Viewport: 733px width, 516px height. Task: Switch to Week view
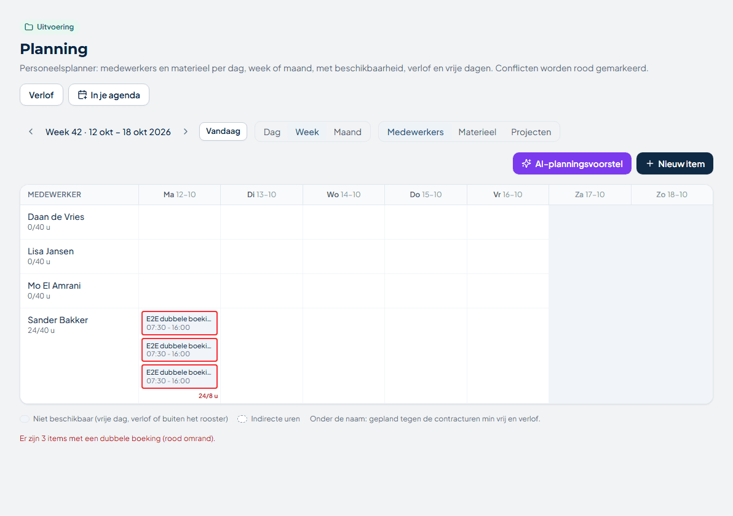click(x=307, y=132)
